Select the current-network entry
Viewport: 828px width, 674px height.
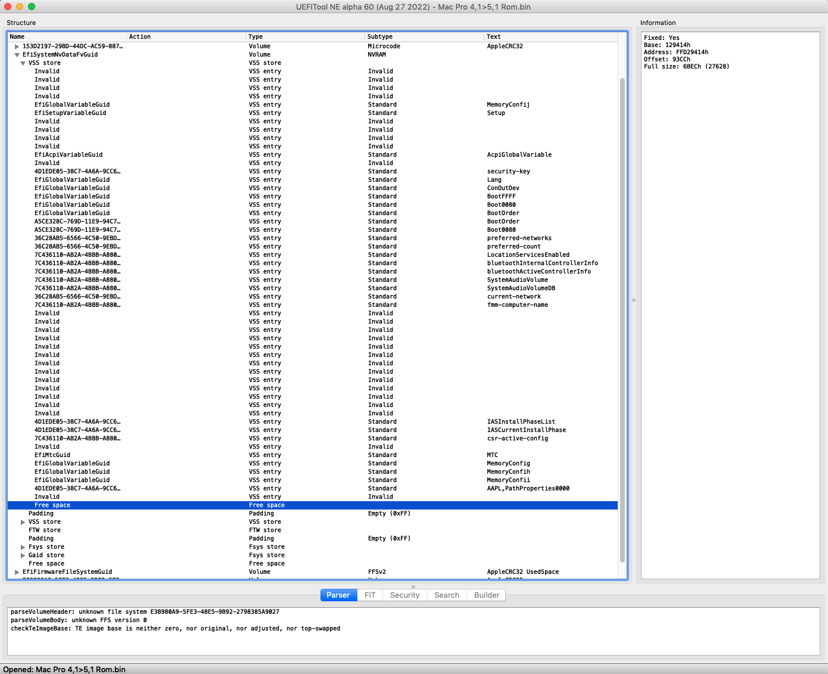(x=313, y=297)
